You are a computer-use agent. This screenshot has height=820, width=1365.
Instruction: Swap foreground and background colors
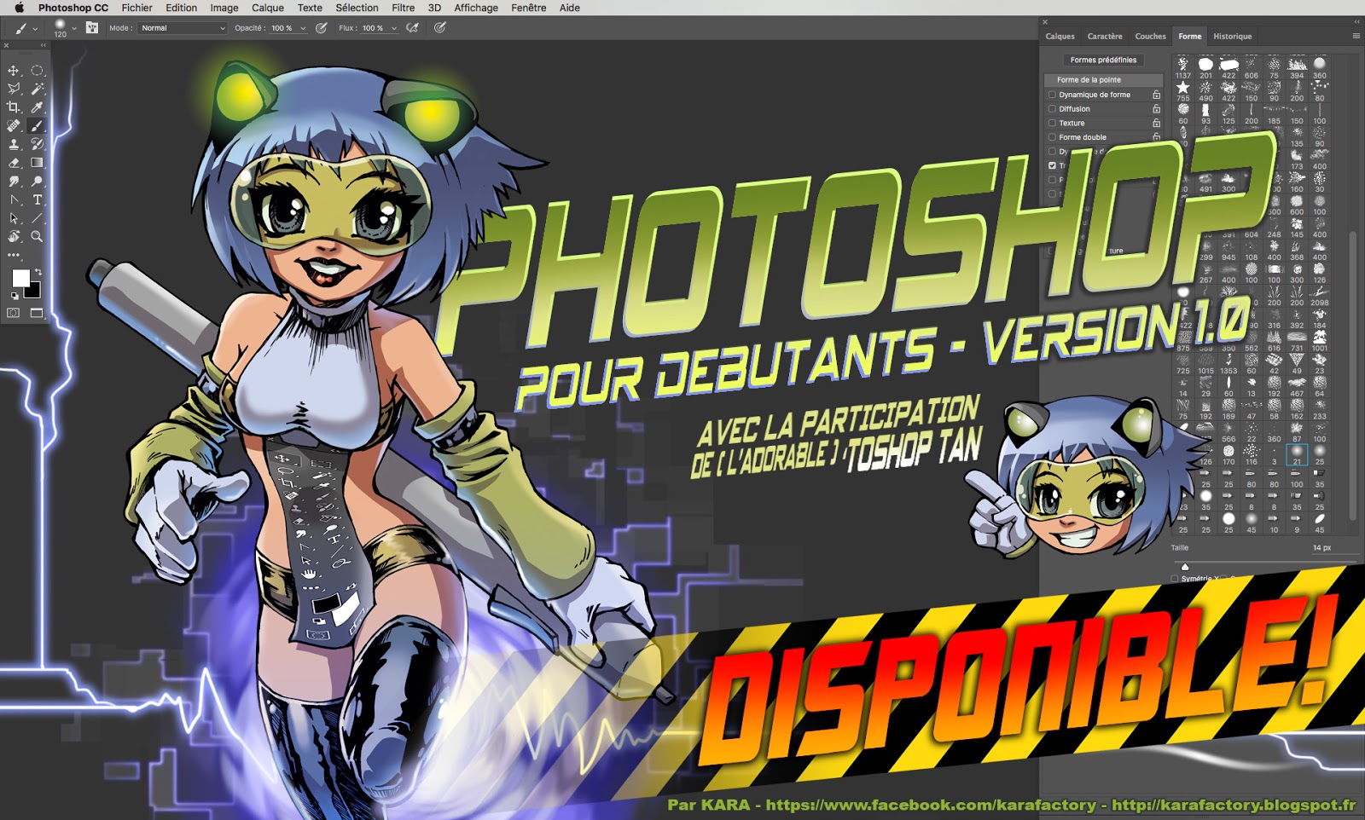click(x=38, y=272)
